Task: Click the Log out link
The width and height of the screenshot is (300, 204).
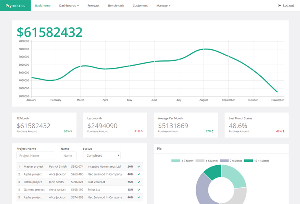Action: (286, 6)
